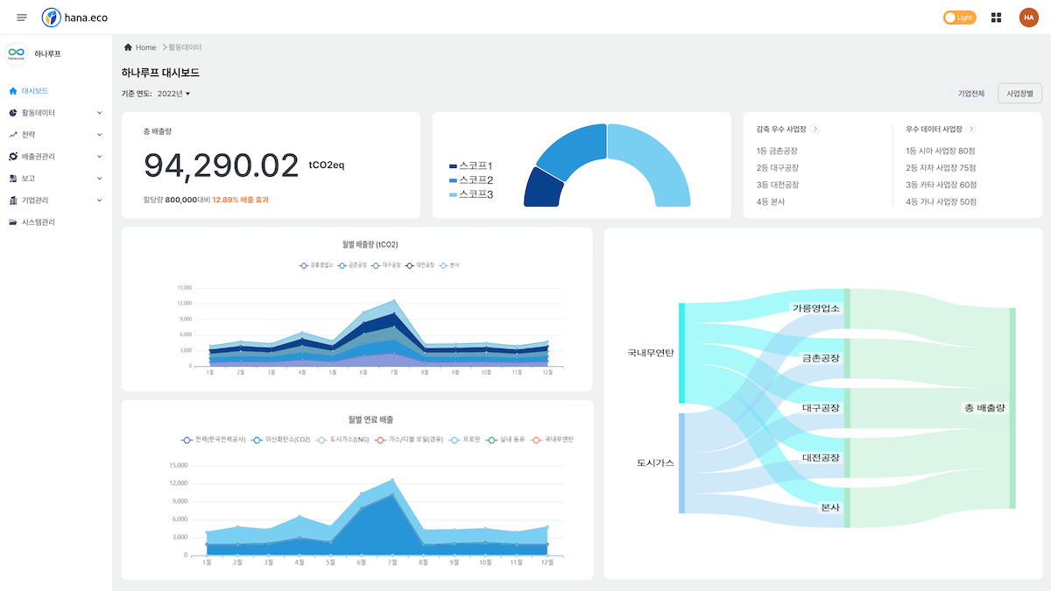
Task: Click the arrow next to 감축 우수 사업장
Action: [x=815, y=129]
